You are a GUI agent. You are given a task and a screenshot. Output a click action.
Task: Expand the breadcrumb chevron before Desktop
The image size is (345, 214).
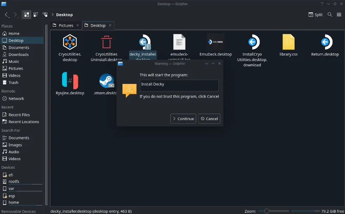53,15
